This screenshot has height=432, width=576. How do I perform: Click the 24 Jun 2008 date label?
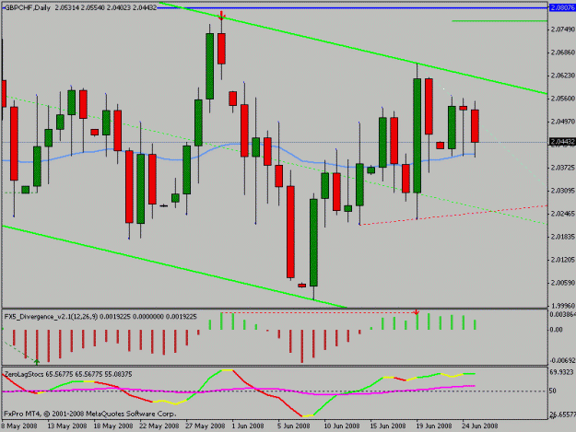[x=480, y=426]
